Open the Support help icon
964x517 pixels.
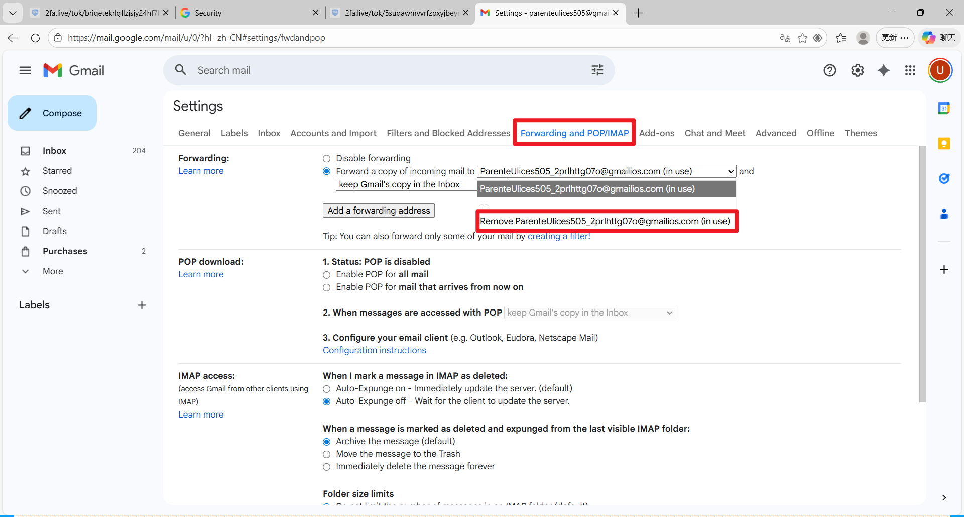(x=830, y=70)
